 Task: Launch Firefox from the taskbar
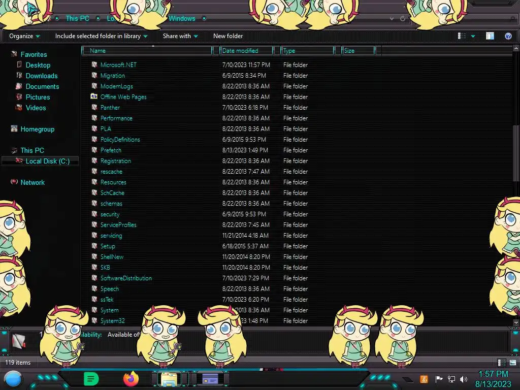pos(131,379)
